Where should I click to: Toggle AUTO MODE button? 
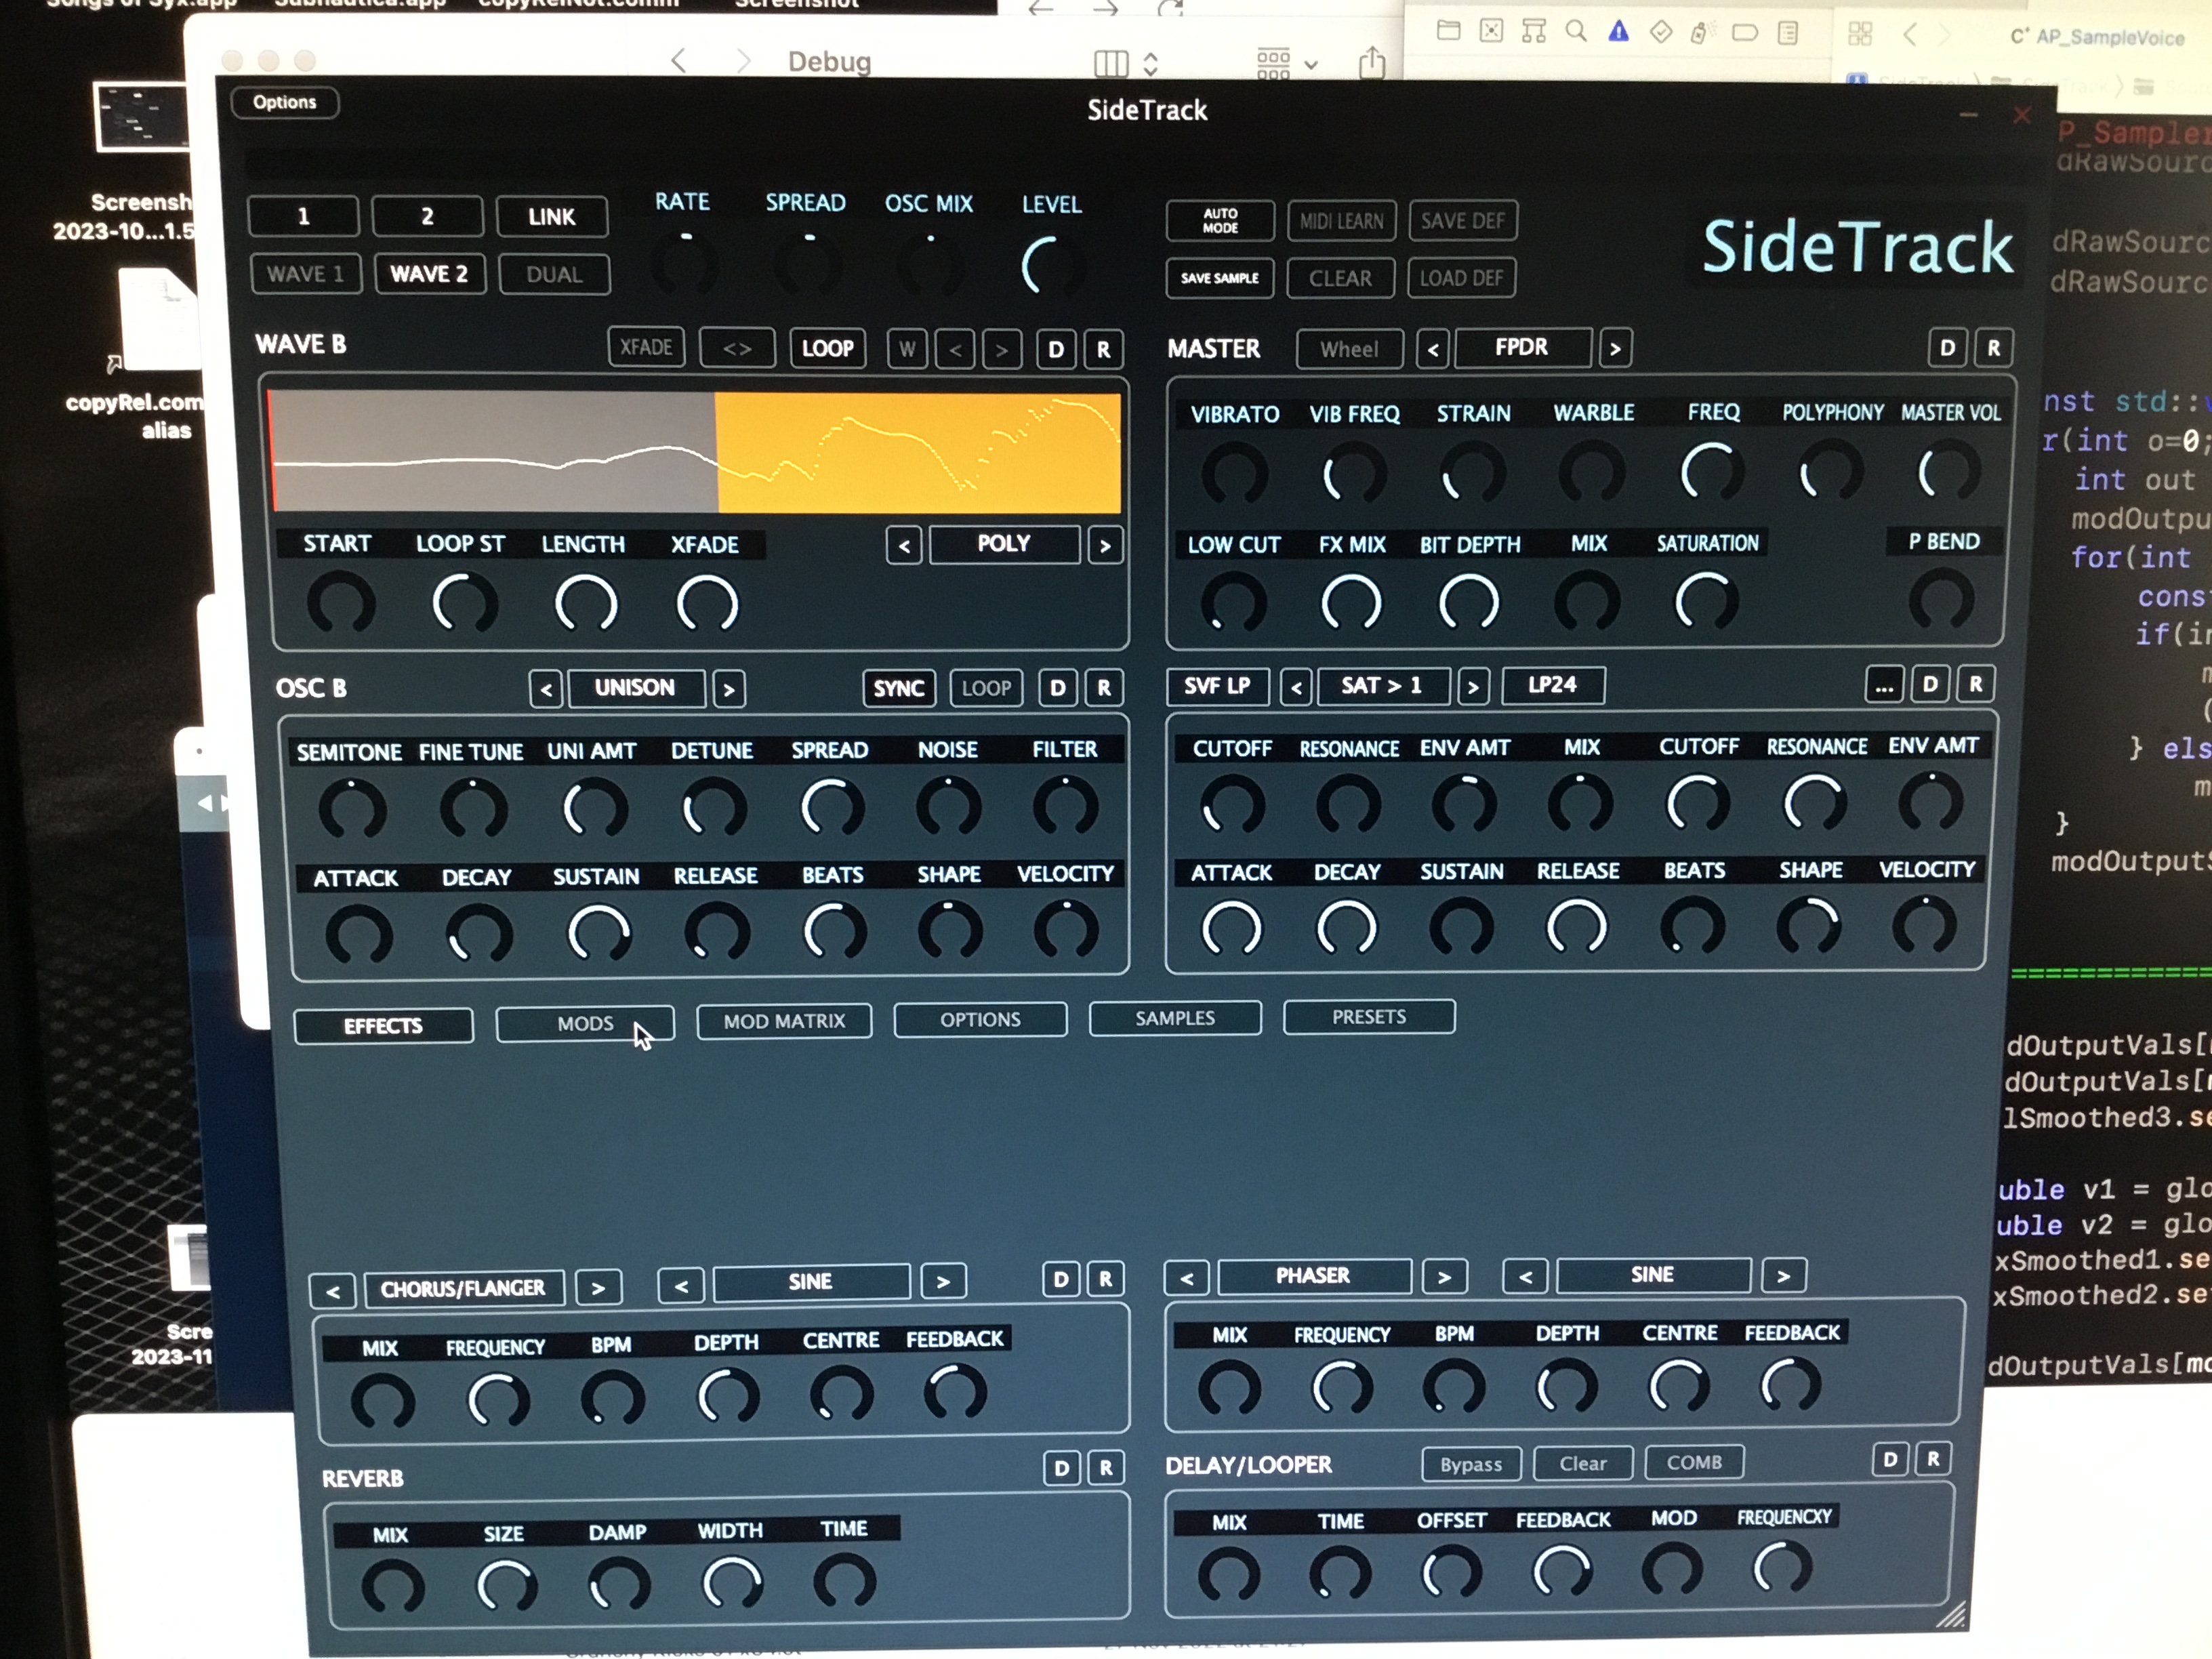tap(1220, 221)
